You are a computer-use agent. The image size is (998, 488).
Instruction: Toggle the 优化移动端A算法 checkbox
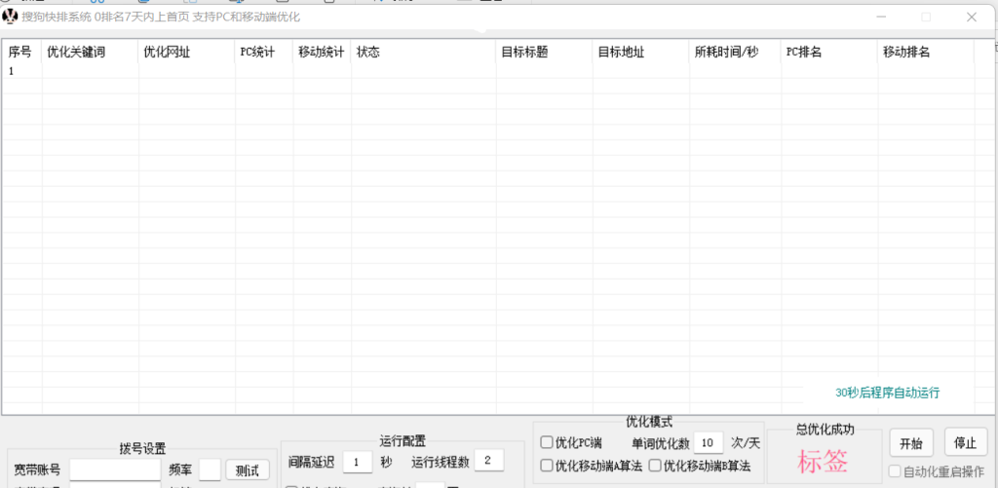click(x=547, y=467)
